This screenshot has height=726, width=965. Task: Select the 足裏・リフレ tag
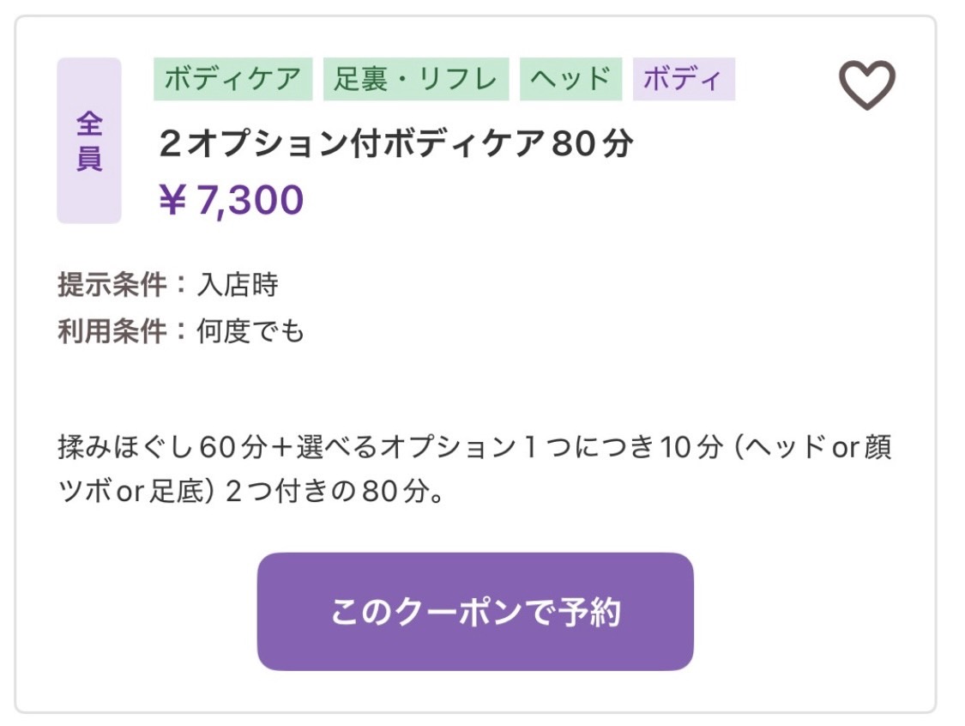click(416, 79)
